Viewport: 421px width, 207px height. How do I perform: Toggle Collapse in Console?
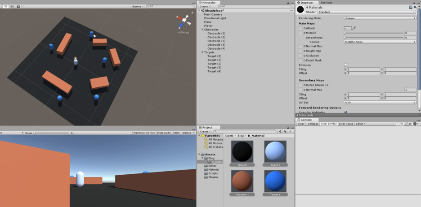[313, 124]
